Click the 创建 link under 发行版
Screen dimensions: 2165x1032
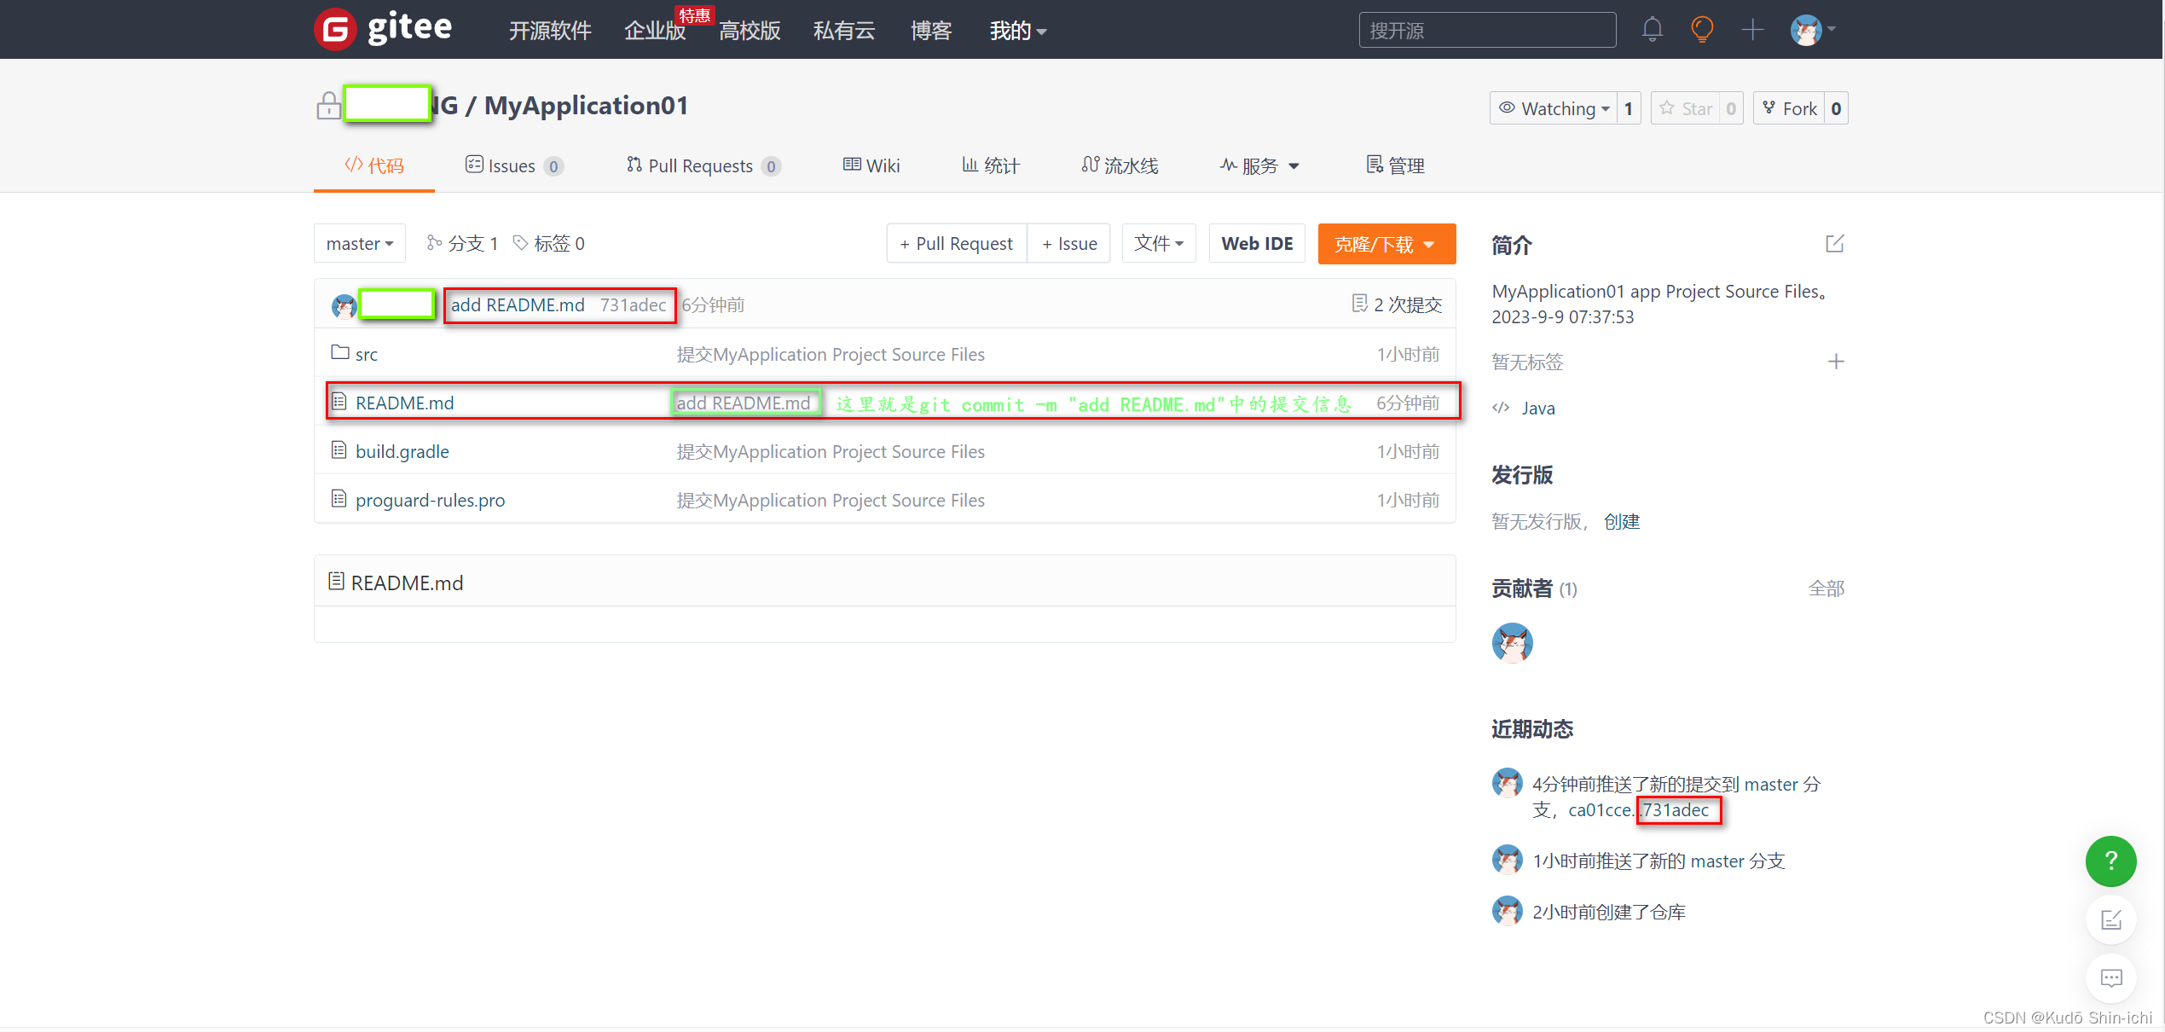point(1623,520)
